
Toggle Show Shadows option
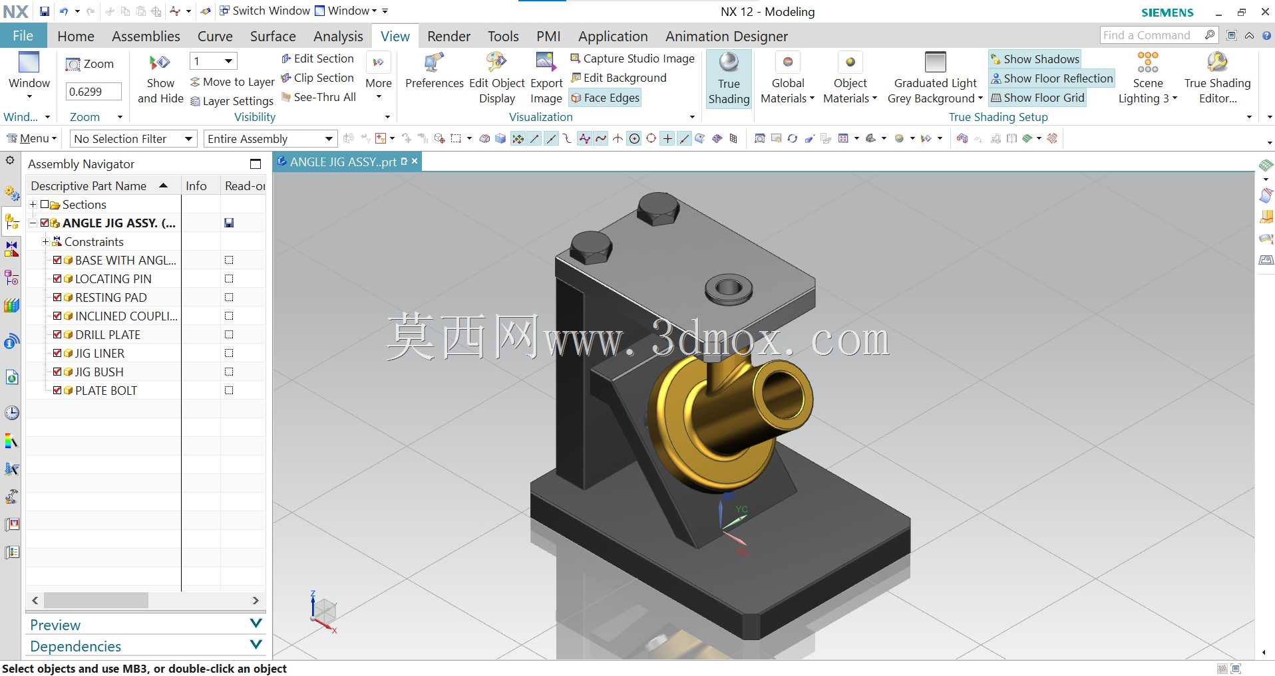point(1035,59)
